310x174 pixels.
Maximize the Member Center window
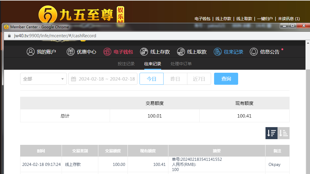[293, 26]
